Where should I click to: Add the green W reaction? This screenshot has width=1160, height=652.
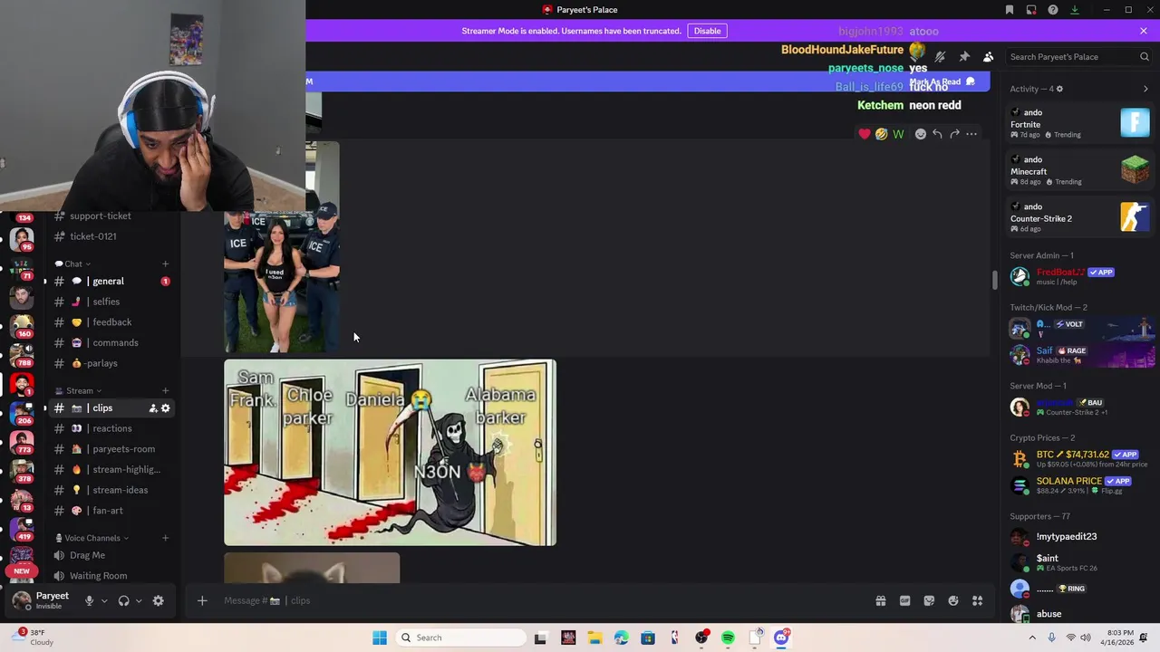click(x=898, y=134)
